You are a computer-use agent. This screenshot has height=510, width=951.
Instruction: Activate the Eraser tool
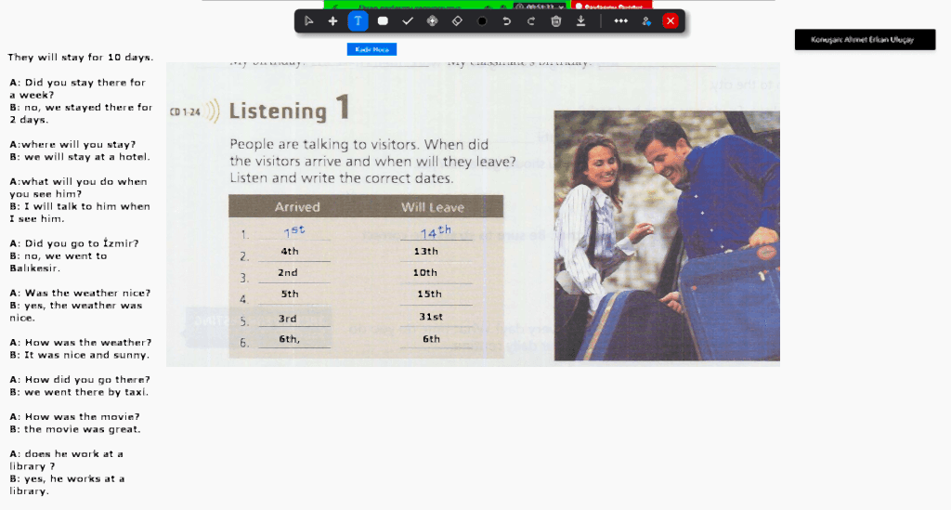[457, 20]
